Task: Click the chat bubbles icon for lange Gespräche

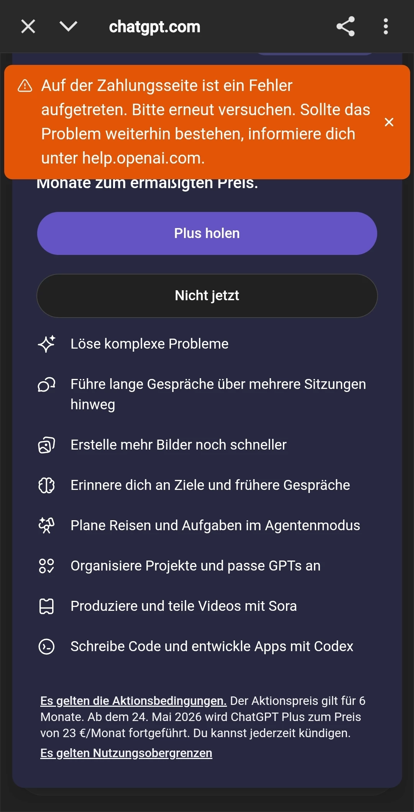Action: [x=47, y=384]
